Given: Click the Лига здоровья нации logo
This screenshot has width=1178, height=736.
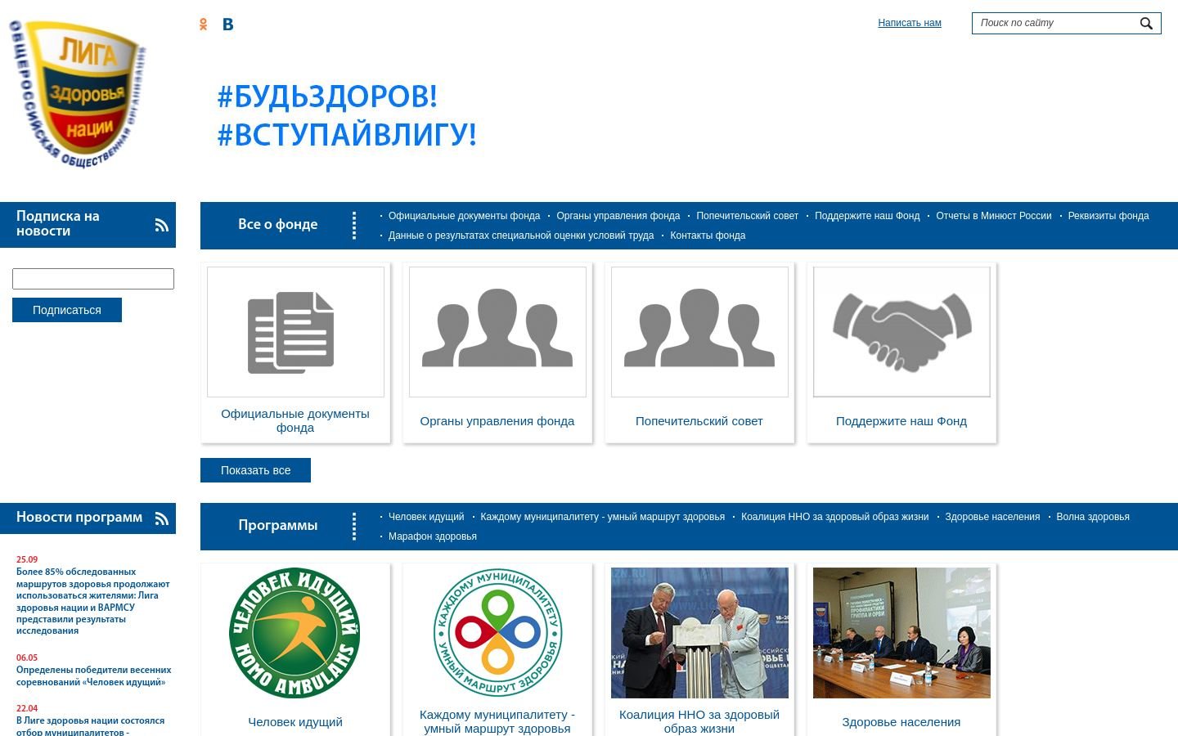Looking at the screenshot, I should (78, 94).
